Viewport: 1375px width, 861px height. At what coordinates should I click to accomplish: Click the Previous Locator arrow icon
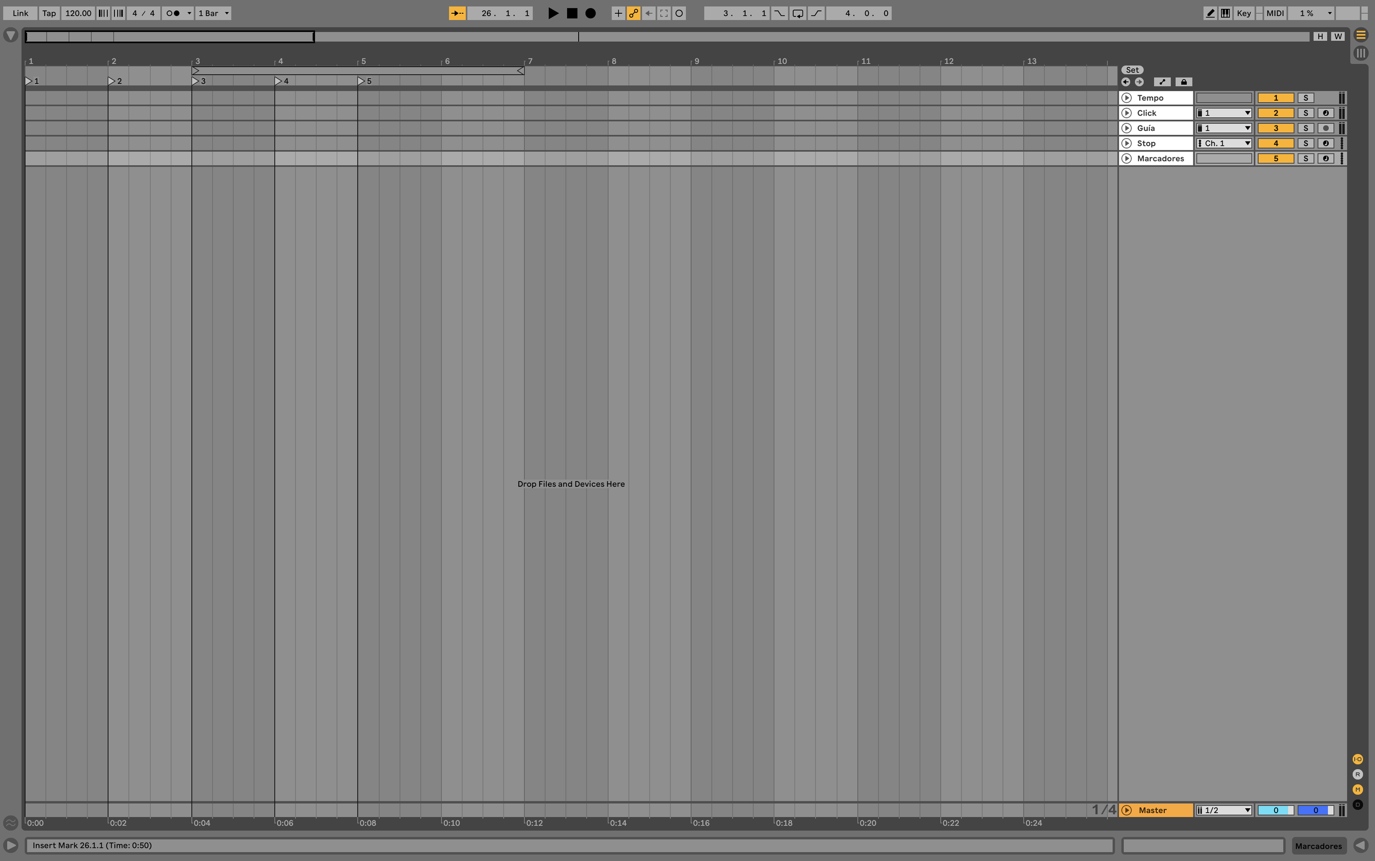[x=1126, y=82]
